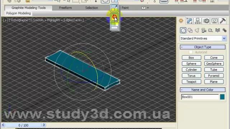Select the Lights category icon
Viewport: 230px width, 129px height.
pos(197,30)
